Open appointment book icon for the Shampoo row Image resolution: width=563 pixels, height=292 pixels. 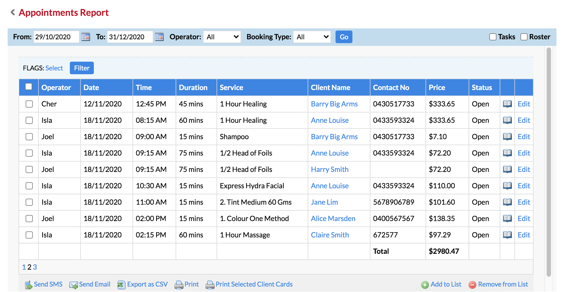[507, 137]
